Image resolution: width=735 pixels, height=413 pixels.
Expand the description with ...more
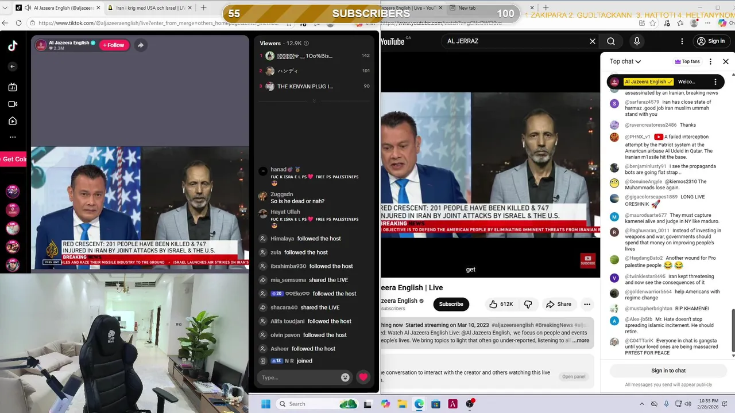pyautogui.click(x=581, y=341)
